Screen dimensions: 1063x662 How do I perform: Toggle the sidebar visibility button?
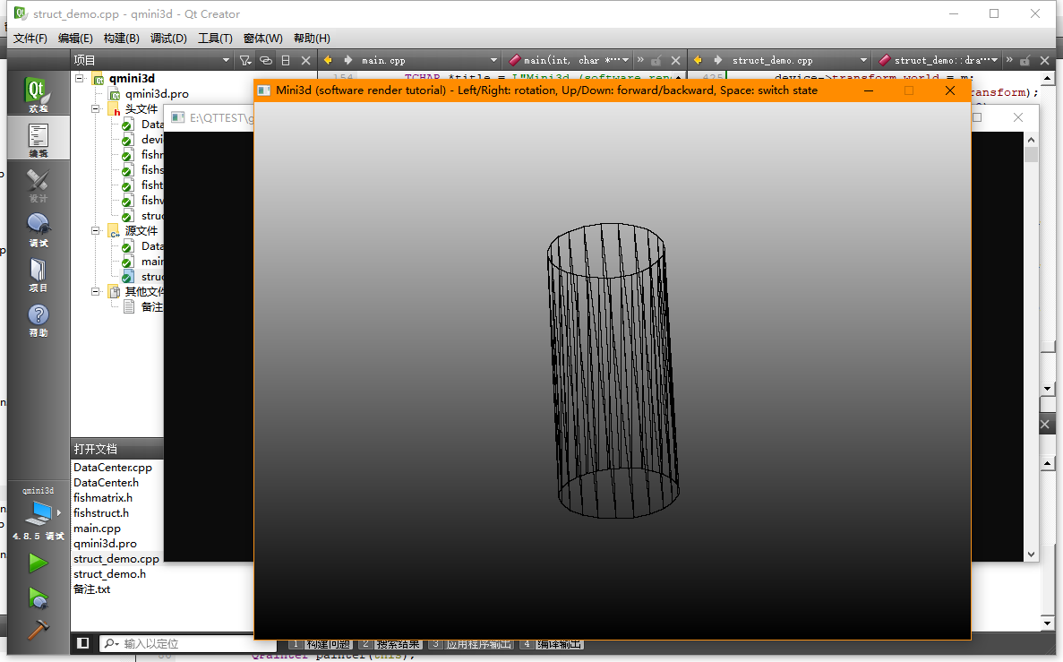coord(82,643)
